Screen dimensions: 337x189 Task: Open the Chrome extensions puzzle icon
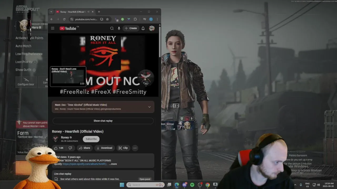pos(135,19)
